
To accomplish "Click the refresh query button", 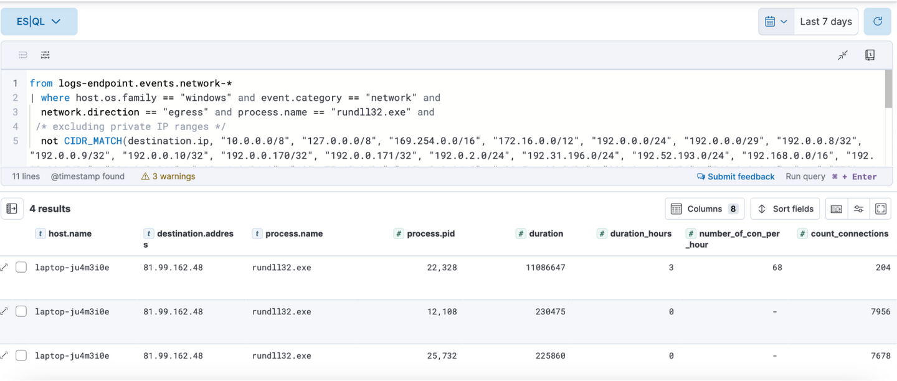I will [x=878, y=22].
